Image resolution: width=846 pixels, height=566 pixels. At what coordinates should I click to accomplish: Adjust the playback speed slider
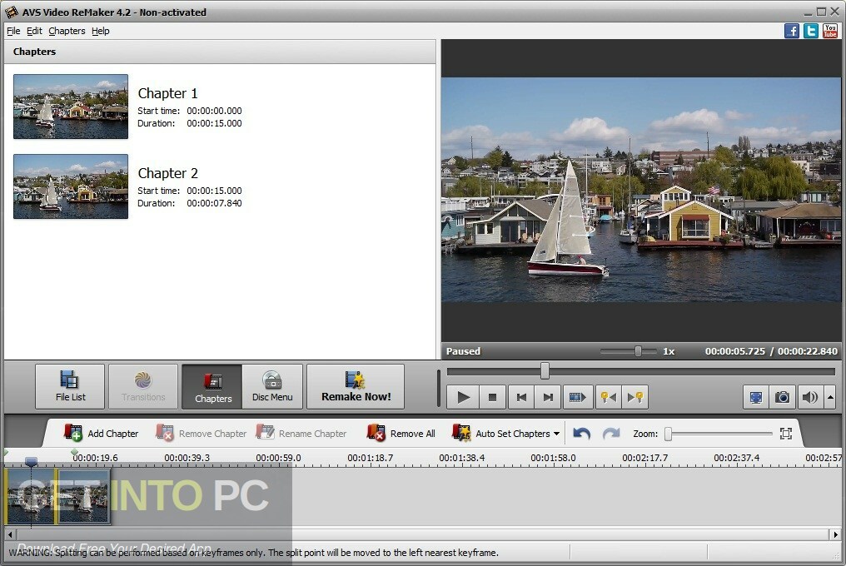(x=638, y=351)
